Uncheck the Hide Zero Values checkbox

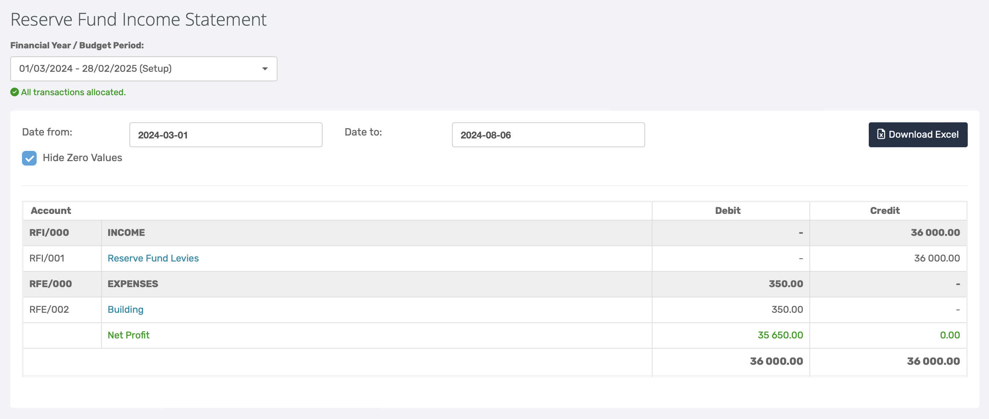pyautogui.click(x=29, y=158)
